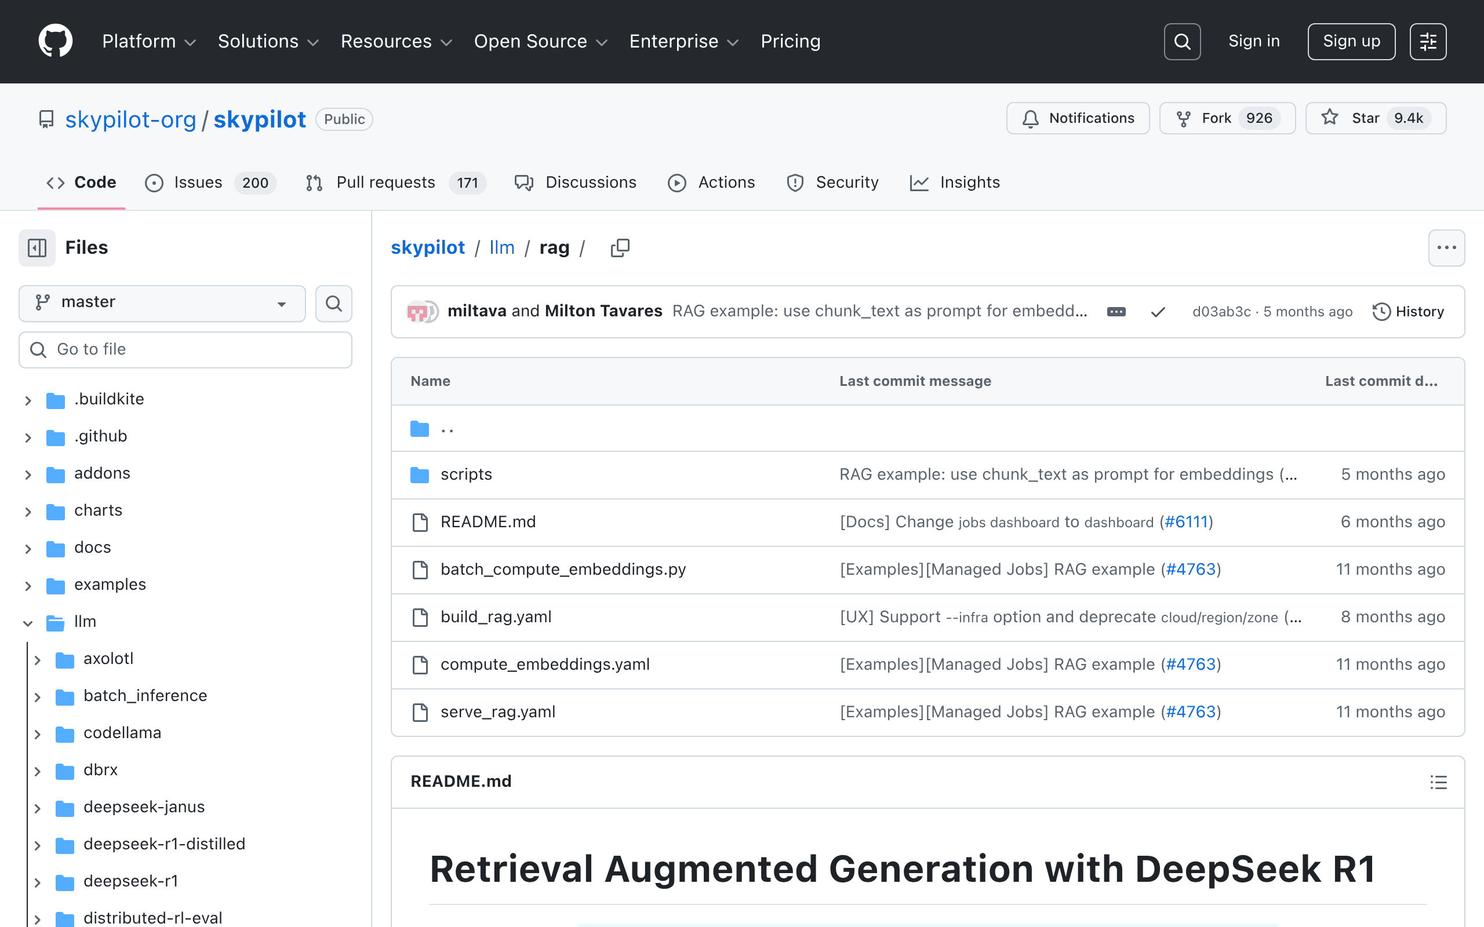Click the Go to file search field

pos(185,349)
